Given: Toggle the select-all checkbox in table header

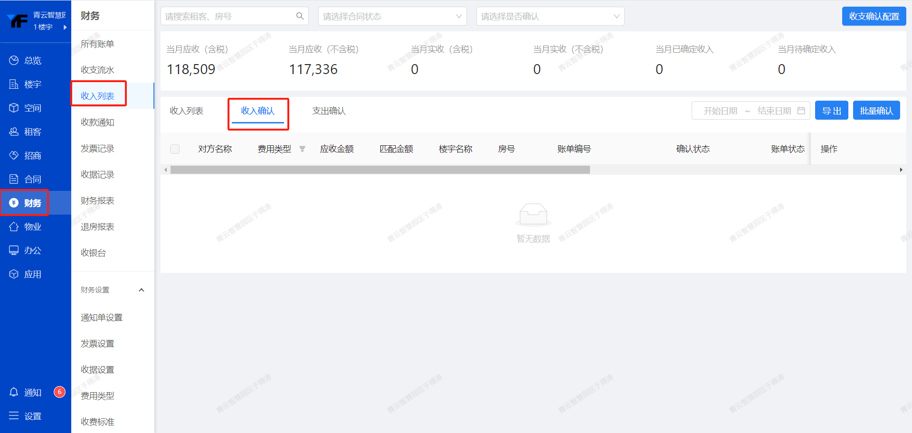Looking at the screenshot, I should (x=175, y=149).
